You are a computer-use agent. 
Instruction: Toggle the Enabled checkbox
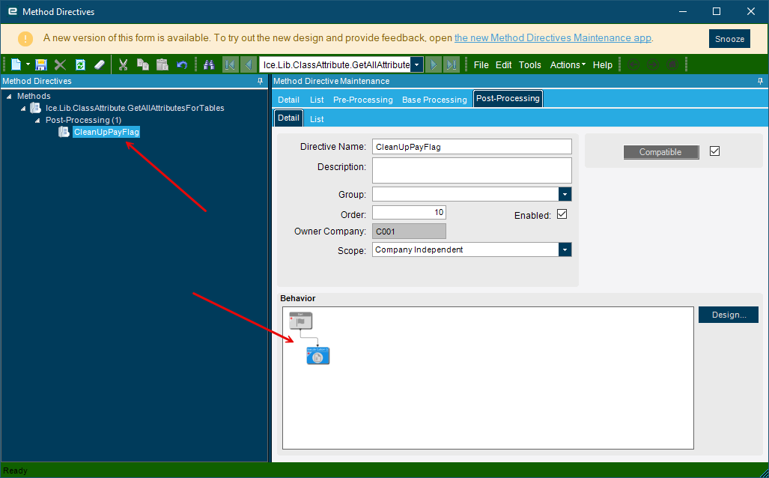tap(562, 214)
